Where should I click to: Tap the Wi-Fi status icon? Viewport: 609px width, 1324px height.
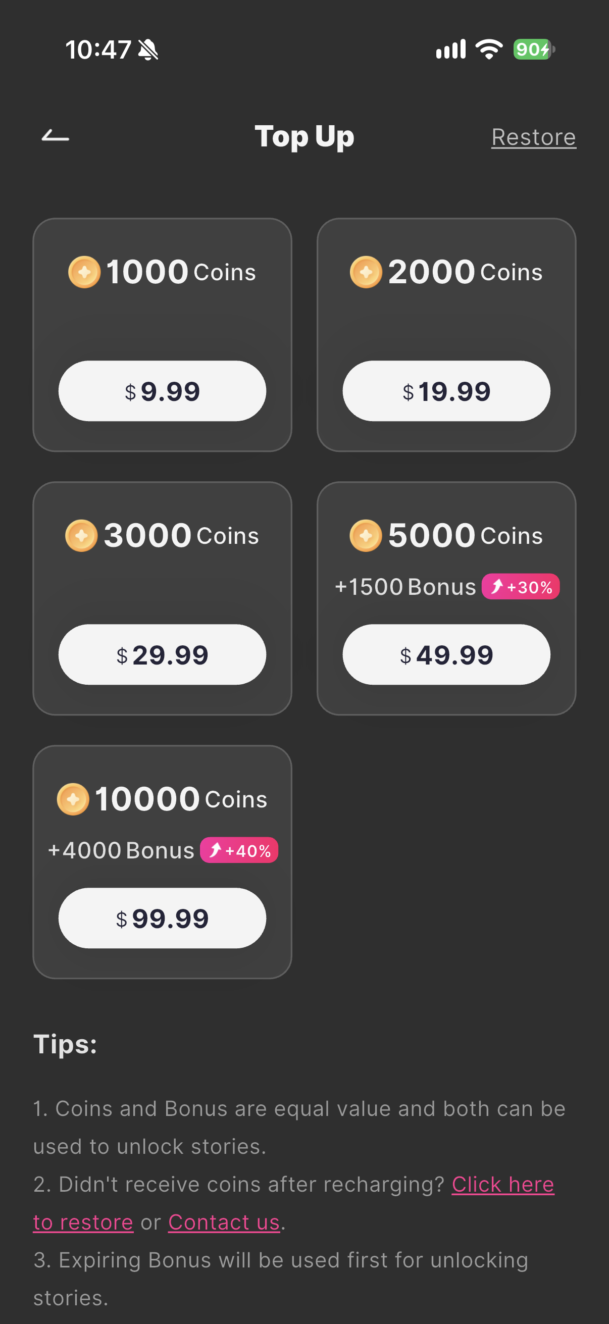489,49
